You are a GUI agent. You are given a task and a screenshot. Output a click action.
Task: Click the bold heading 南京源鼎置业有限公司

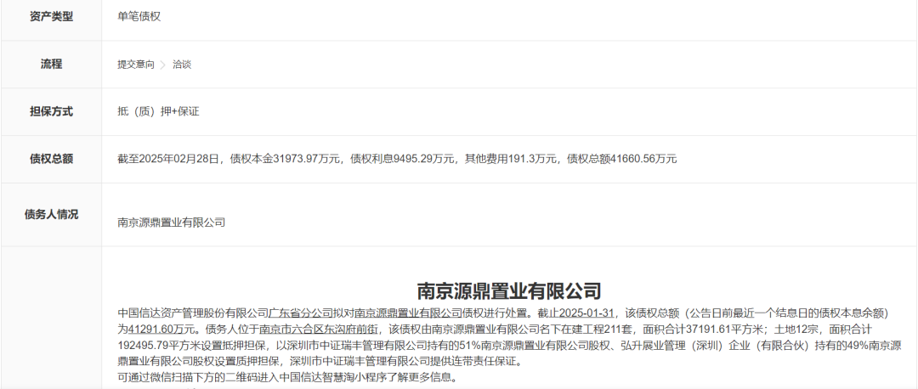click(509, 290)
